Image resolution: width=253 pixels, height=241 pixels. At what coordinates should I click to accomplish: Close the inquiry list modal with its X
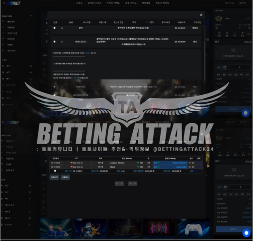tap(201, 15)
